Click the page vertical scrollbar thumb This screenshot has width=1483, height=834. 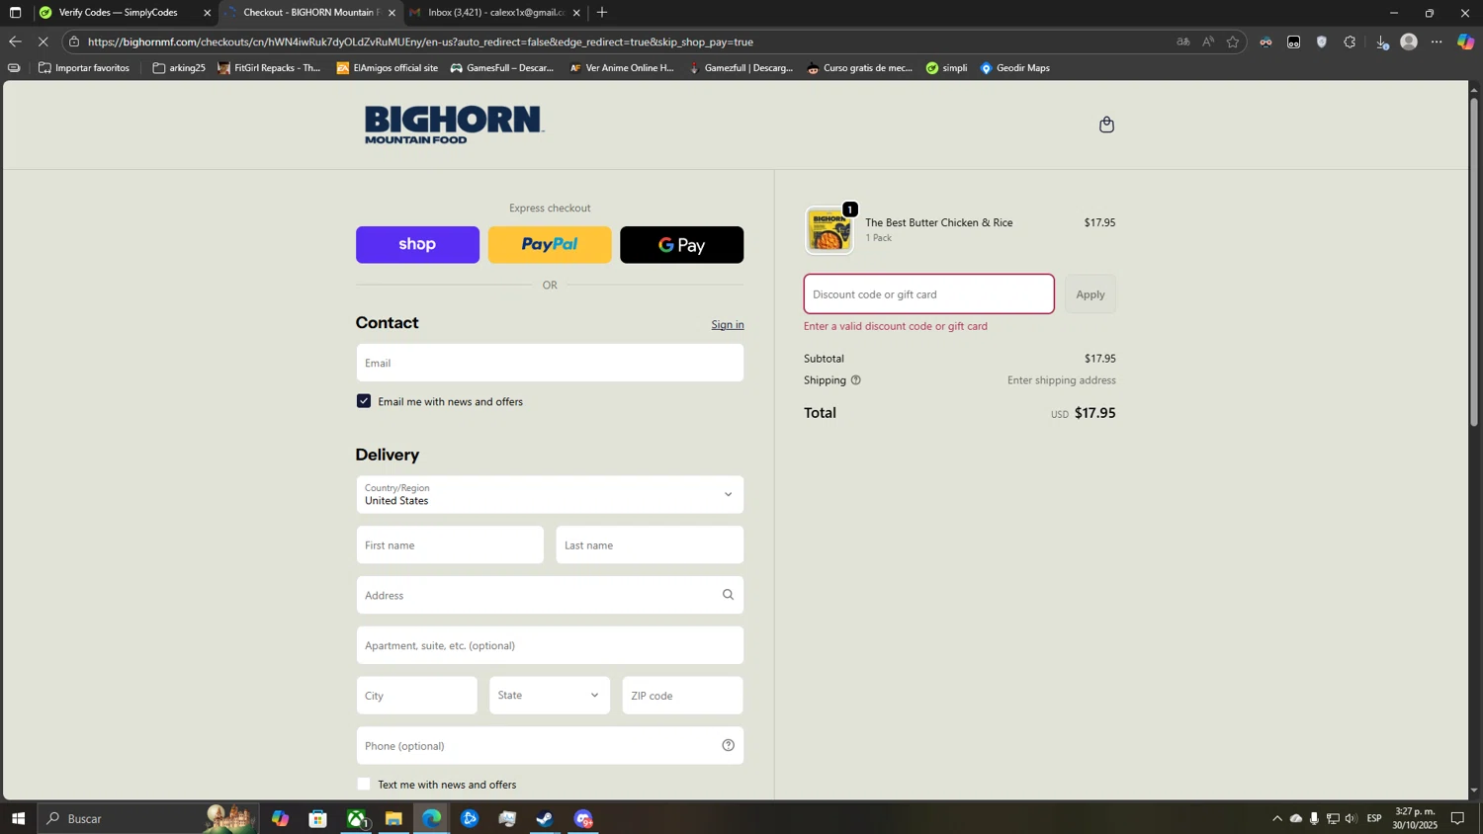(x=1473, y=262)
